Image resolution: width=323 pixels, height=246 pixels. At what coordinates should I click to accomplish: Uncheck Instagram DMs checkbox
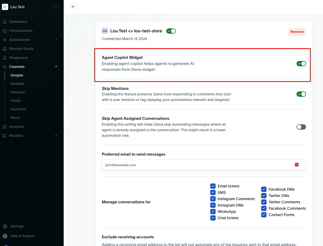[x=213, y=205]
